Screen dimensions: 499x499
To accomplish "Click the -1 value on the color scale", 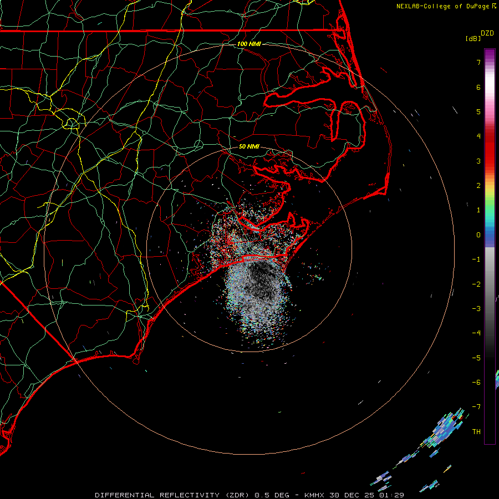I will click(476, 259).
